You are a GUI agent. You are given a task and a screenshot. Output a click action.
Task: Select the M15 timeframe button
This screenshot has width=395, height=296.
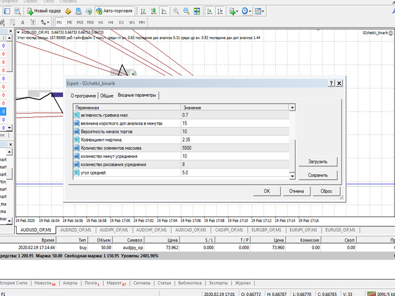pos(80,22)
